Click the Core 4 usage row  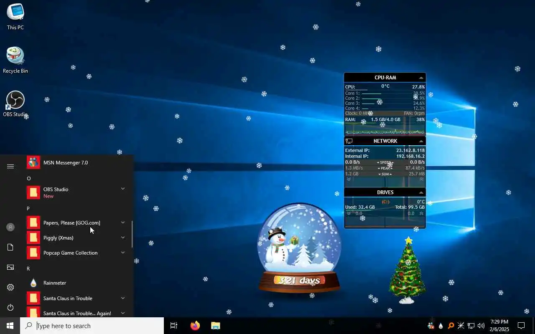385,109
